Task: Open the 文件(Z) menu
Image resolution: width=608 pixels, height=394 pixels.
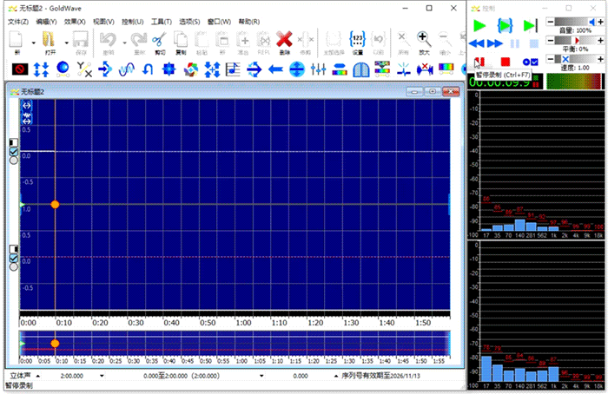Action: (18, 22)
